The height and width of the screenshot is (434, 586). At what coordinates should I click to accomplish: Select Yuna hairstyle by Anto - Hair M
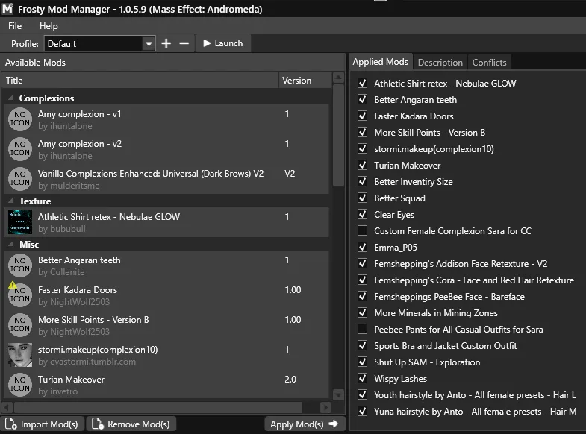coord(475,412)
